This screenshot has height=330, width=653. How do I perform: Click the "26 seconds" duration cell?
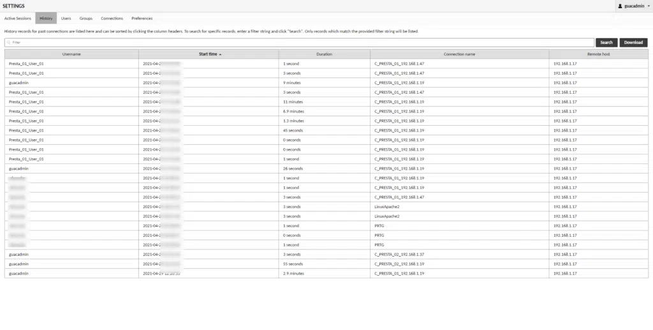(x=325, y=169)
